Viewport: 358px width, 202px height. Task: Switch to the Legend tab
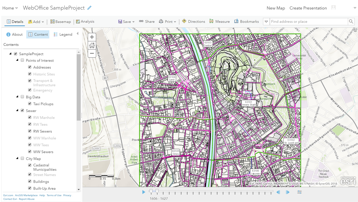tap(63, 34)
